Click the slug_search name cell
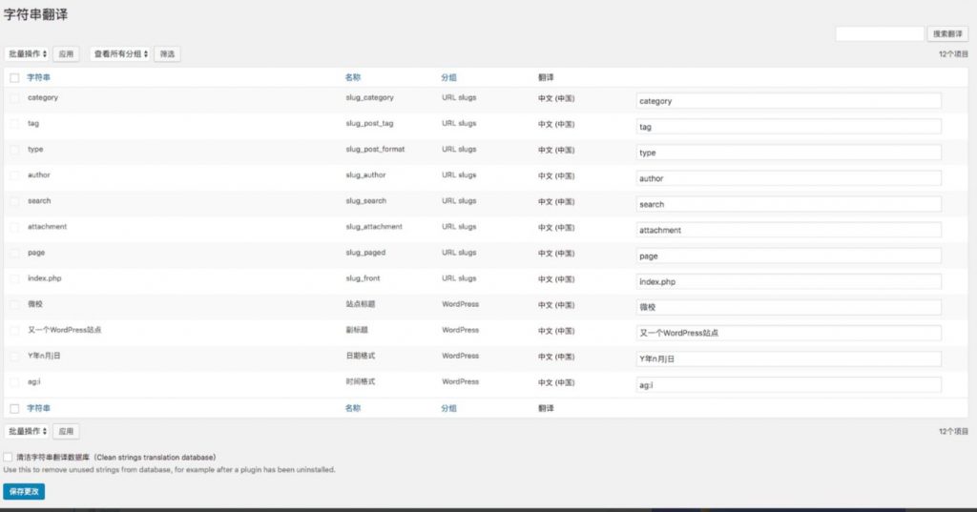This screenshot has height=512, width=977. click(x=365, y=201)
